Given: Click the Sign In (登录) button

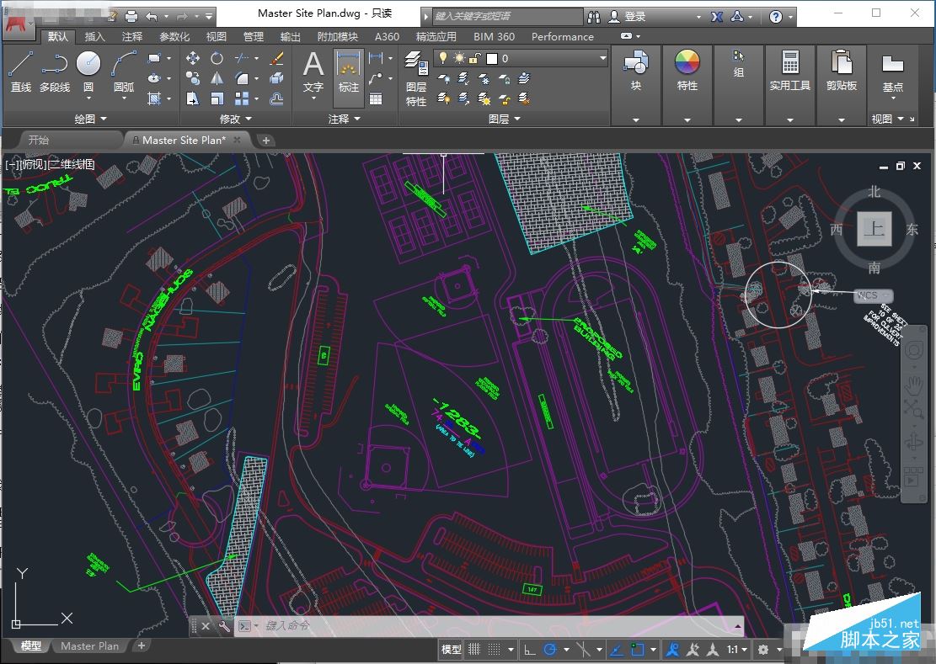Looking at the screenshot, I should click(x=634, y=16).
